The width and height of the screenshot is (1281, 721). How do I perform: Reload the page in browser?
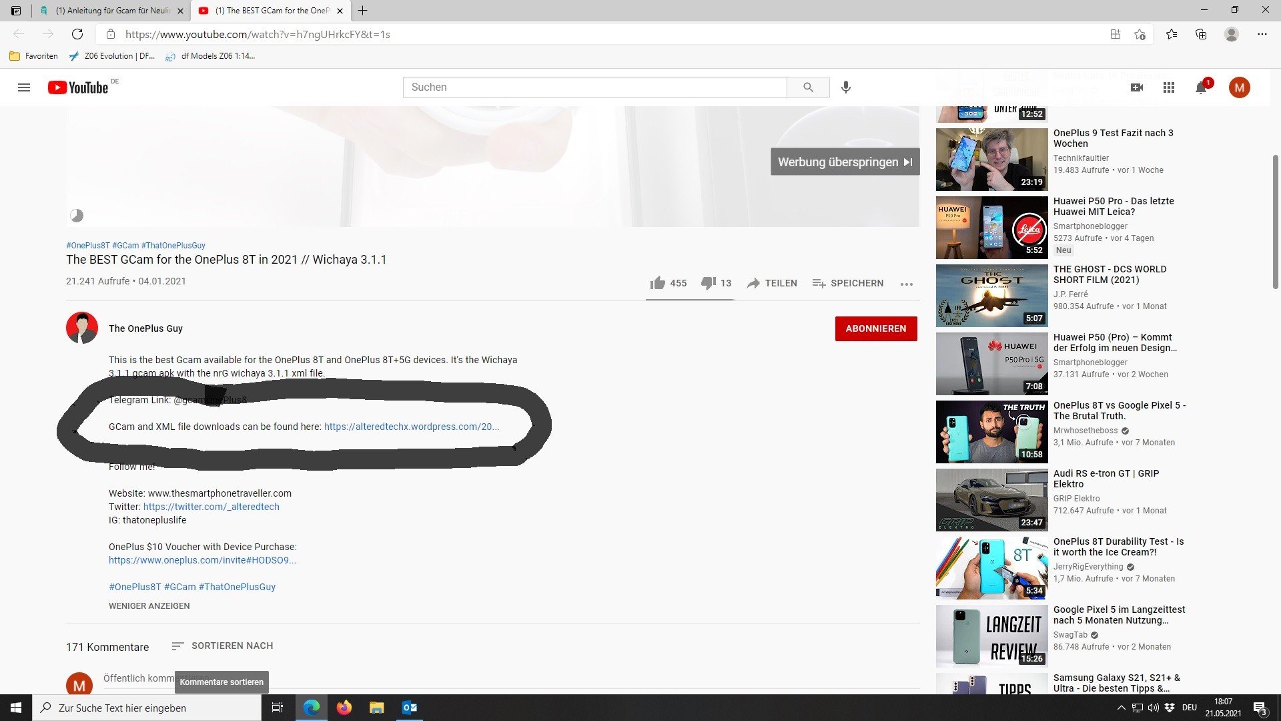(77, 34)
